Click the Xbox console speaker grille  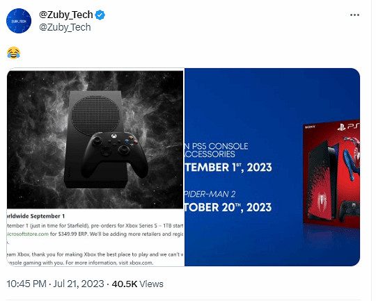coord(96,115)
